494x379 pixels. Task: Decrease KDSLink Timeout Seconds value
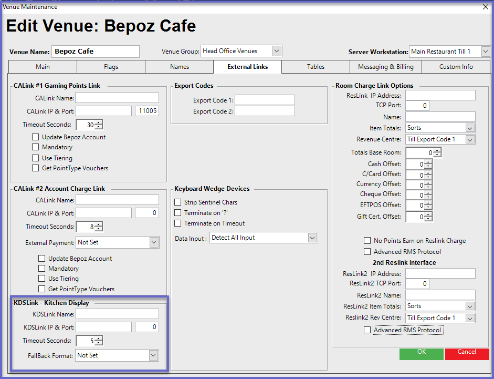pos(99,343)
